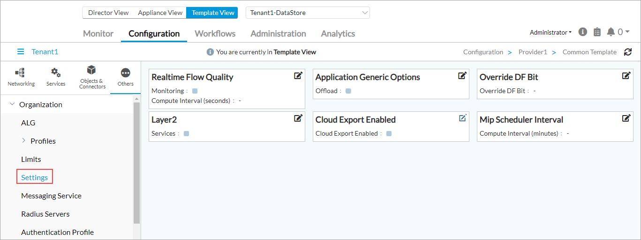Toggle the Offload checkbox

point(348,91)
